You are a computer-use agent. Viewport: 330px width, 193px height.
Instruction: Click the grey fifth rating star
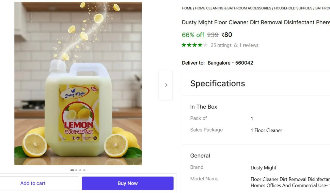[x=205, y=45]
